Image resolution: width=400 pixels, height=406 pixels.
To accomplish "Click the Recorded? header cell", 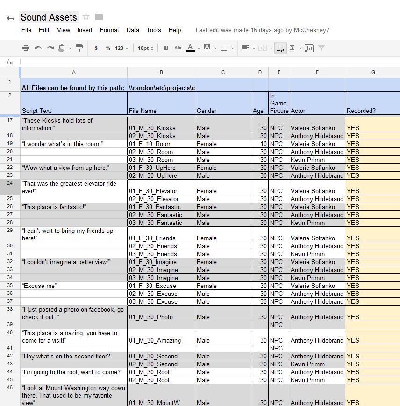I will coord(372,103).
